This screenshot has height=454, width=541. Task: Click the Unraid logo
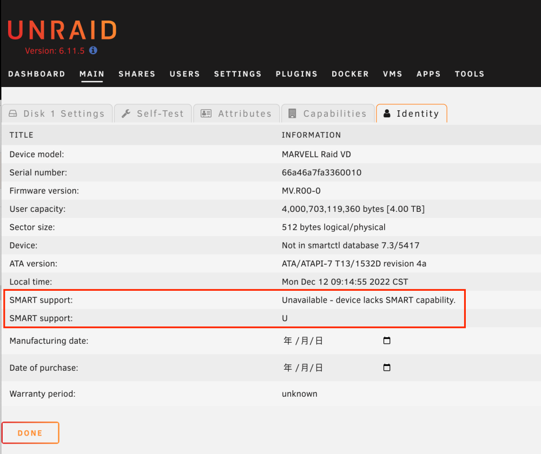point(62,30)
